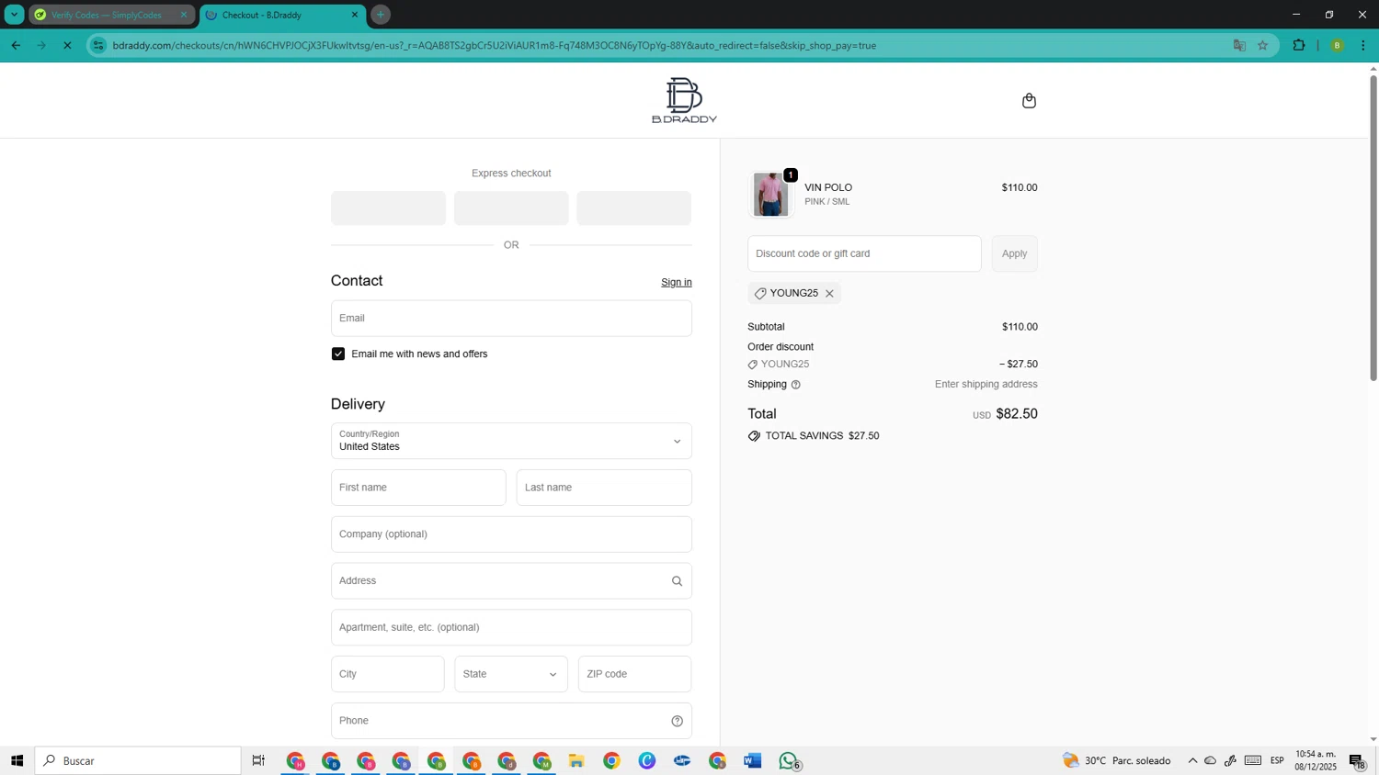The height and width of the screenshot is (775, 1379).
Task: Click the OneDrive cloud tray icon
Action: click(x=1210, y=760)
